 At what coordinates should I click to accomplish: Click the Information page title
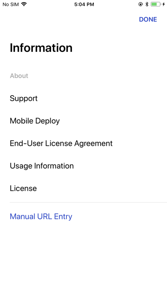41,48
